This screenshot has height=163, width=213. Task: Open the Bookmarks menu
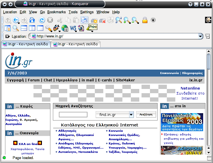click(56, 12)
